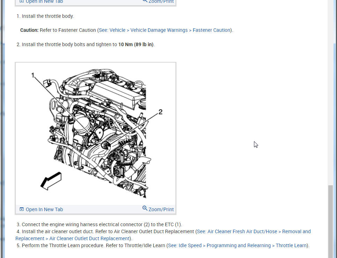337x258 pixels.
Task: Open engine diagram in new tab
Action: pyautogui.click(x=44, y=209)
